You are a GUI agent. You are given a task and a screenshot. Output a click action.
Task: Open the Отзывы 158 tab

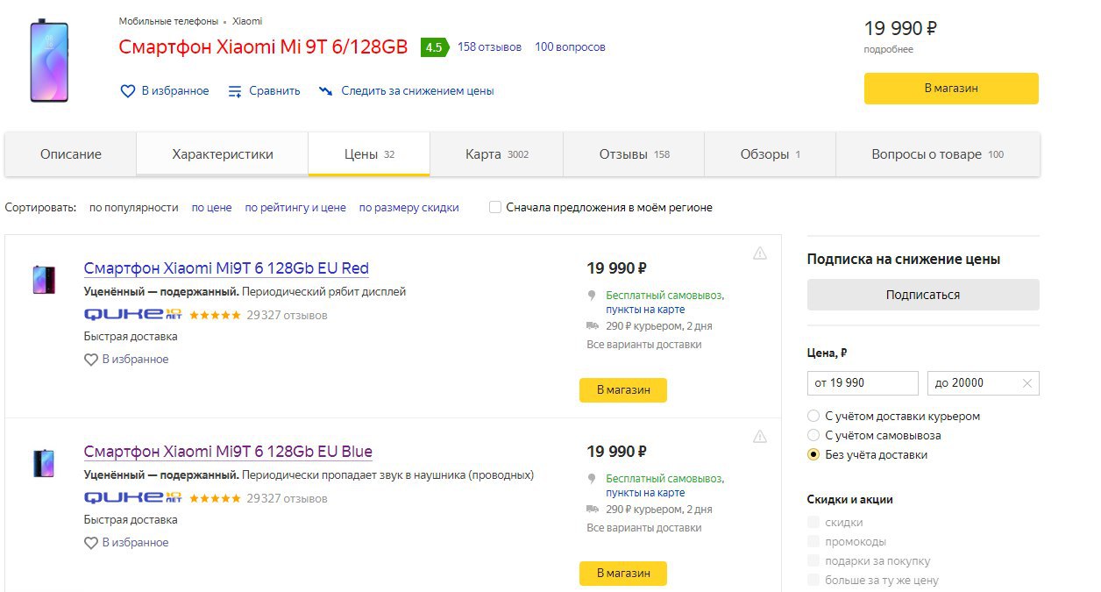click(635, 154)
